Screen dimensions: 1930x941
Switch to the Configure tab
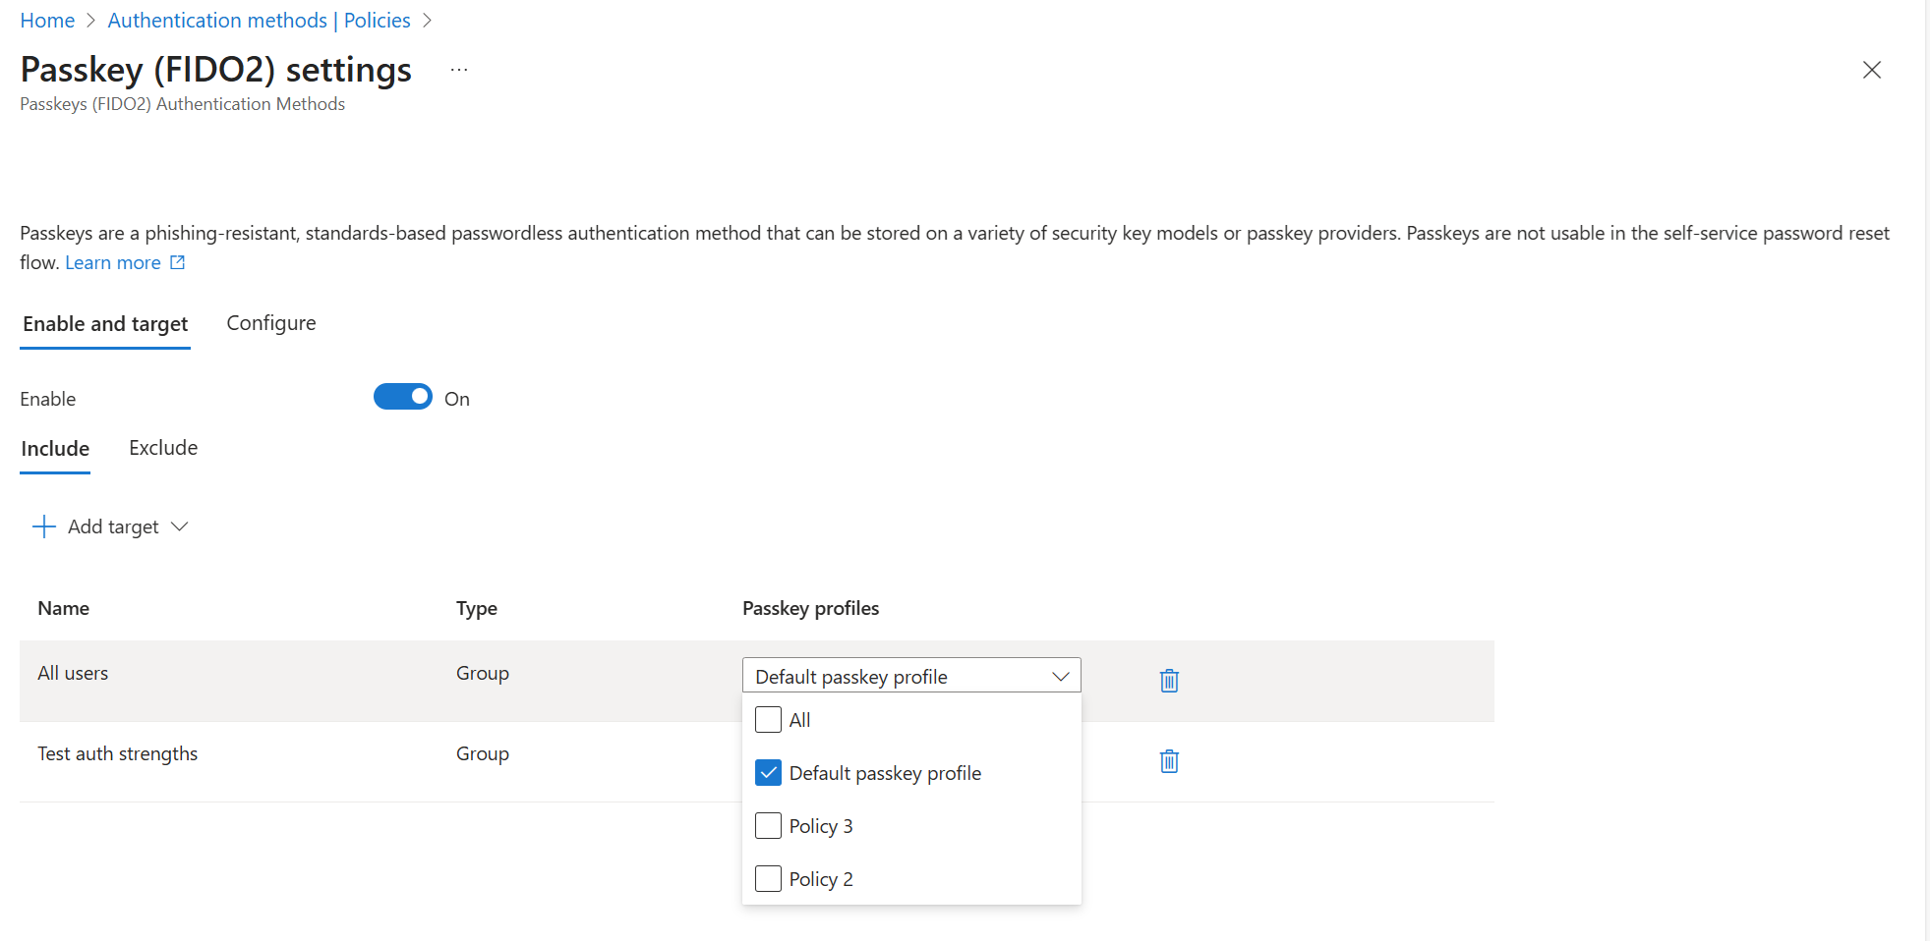coord(270,323)
